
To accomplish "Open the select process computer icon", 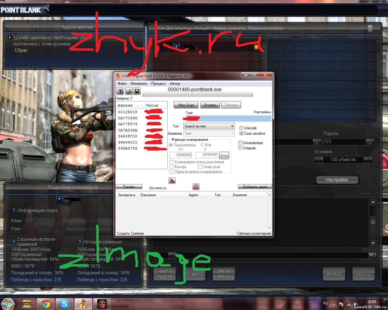I will (x=120, y=91).
